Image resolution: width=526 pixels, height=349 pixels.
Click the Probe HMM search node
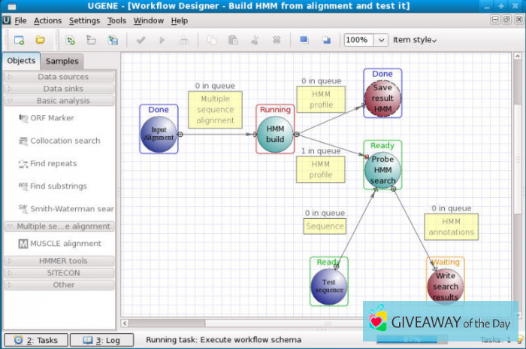(382, 171)
